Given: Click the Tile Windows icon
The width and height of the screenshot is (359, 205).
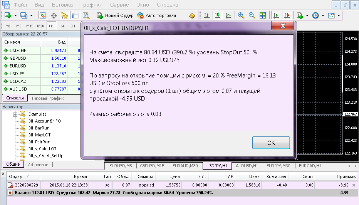Looking at the screenshot, I should (x=263, y=15).
